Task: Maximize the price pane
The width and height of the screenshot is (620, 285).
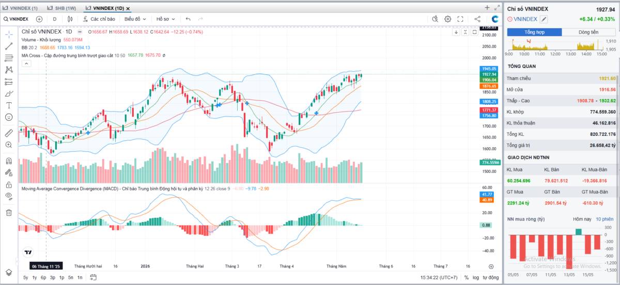Action: (475, 32)
